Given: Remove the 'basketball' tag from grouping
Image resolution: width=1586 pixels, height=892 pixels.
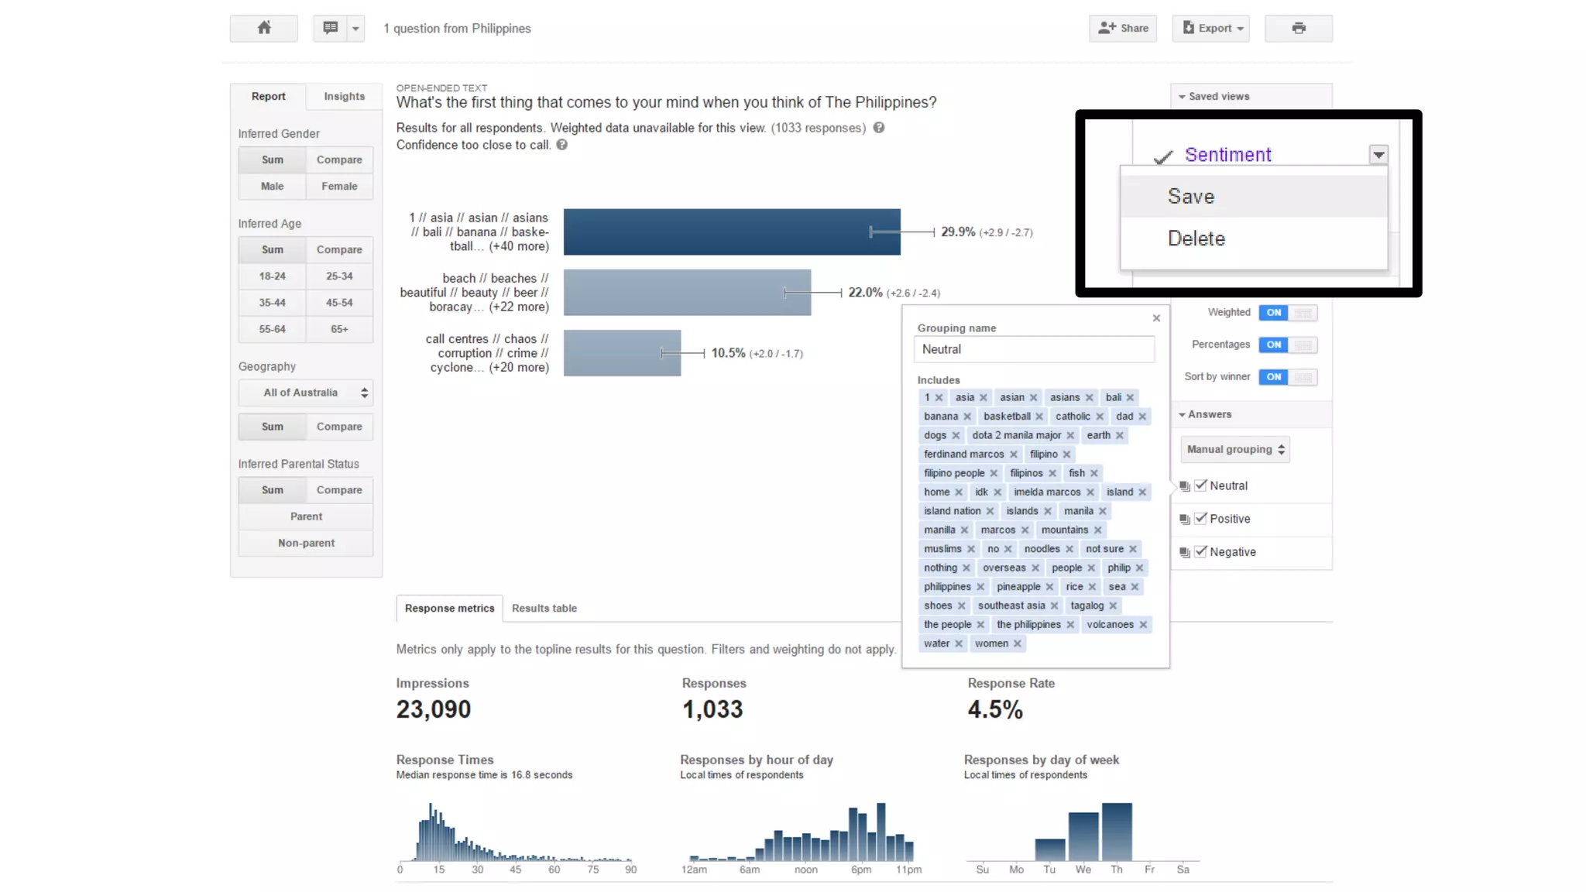Looking at the screenshot, I should (1039, 417).
